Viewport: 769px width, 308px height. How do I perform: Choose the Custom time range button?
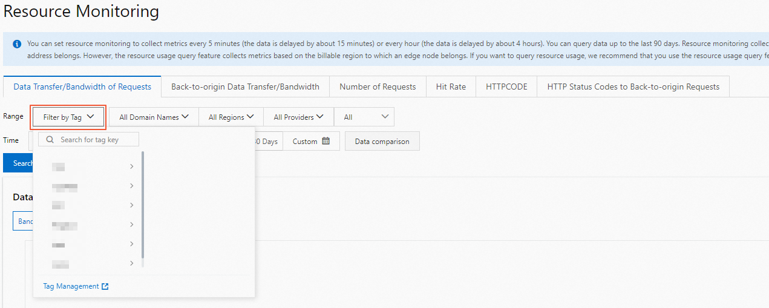pos(311,141)
